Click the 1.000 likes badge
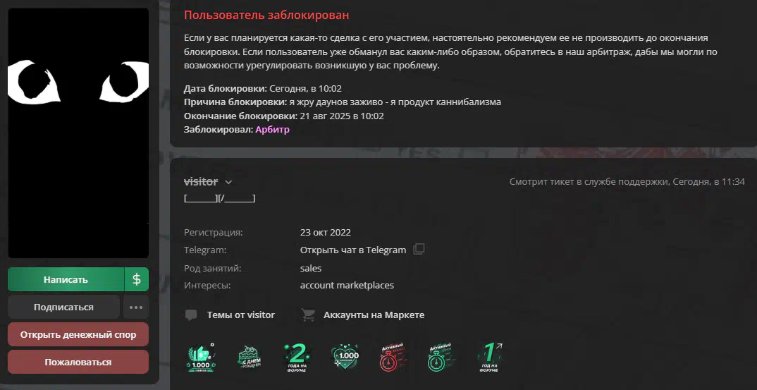Screen dimensions: 757x390 click(x=201, y=358)
